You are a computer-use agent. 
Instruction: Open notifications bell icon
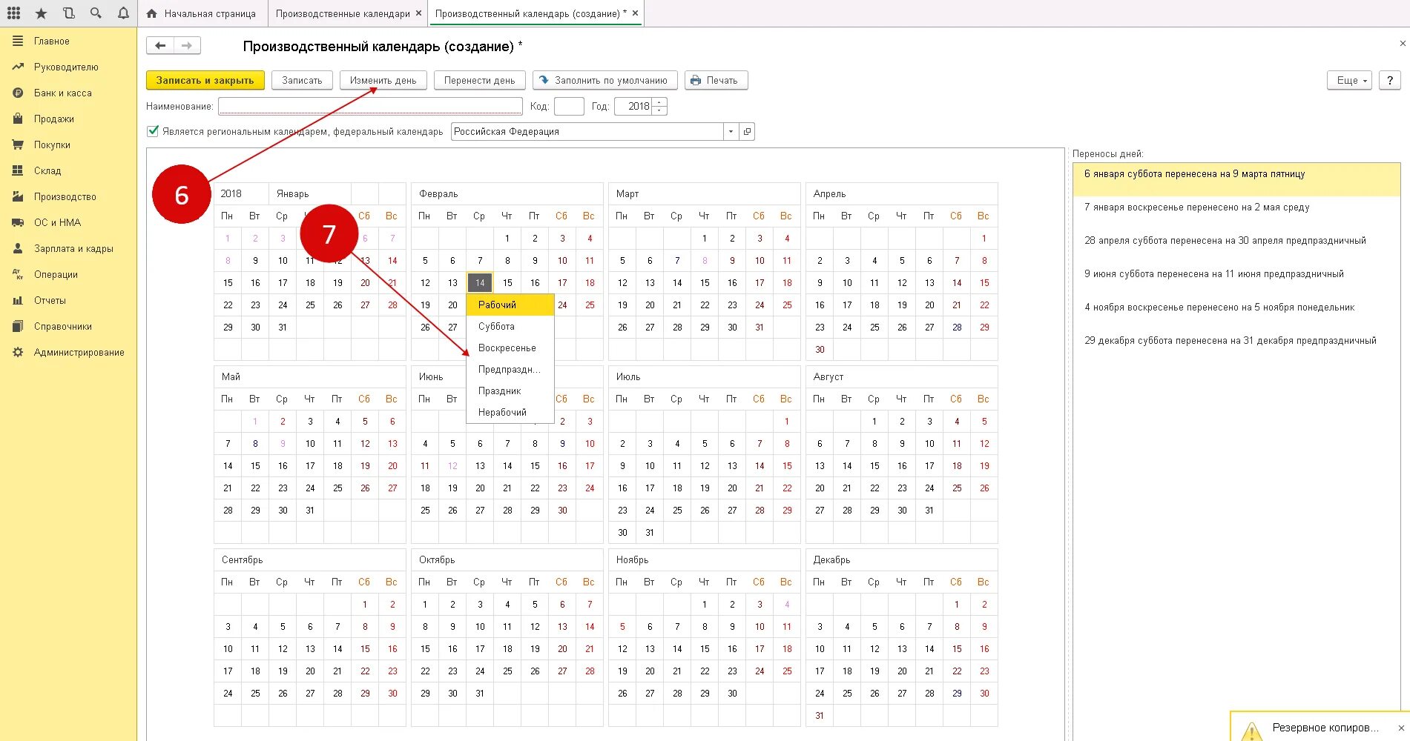[x=123, y=13]
